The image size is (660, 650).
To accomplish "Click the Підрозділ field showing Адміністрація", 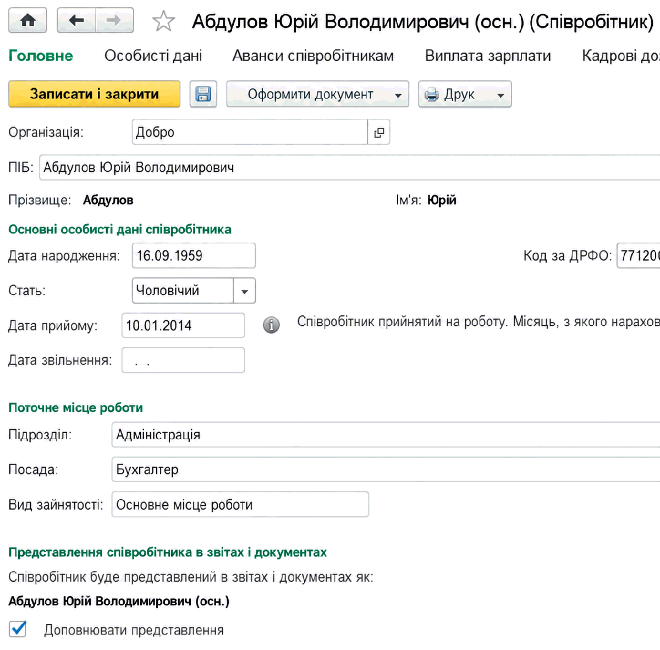I will (386, 435).
